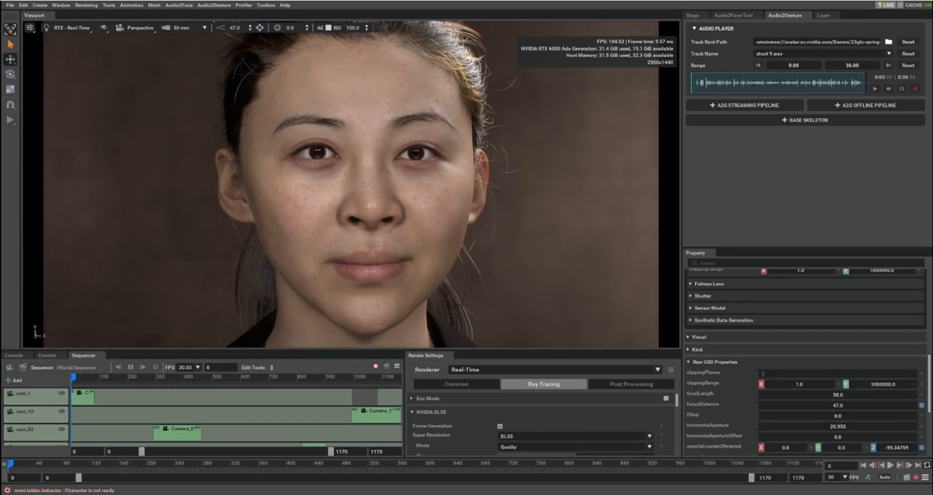Viewport: 933px width, 495px height.
Task: Click the record icon in the Sequencer toolbar
Action: tap(376, 365)
